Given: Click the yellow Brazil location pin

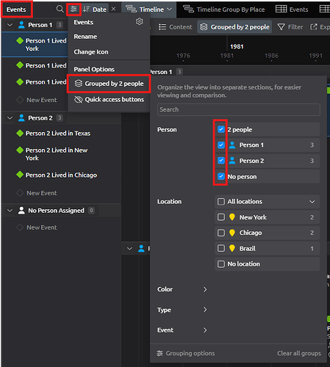Looking at the screenshot, I should (232, 248).
